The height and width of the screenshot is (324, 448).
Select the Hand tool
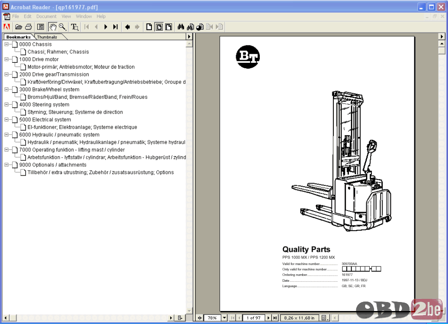pos(52,27)
